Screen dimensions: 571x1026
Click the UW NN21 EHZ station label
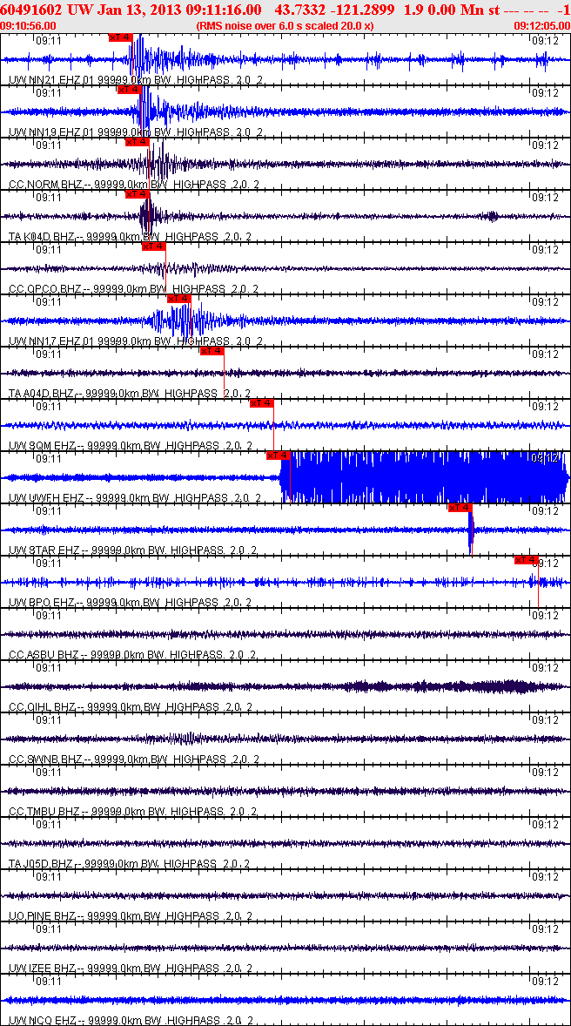[x=137, y=80]
